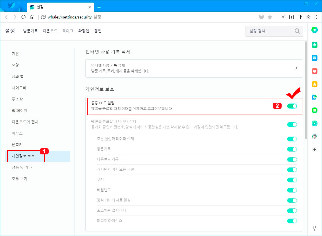
Task: Switch to the 다운로드 settings tab
Action: pyautogui.click(x=49, y=31)
